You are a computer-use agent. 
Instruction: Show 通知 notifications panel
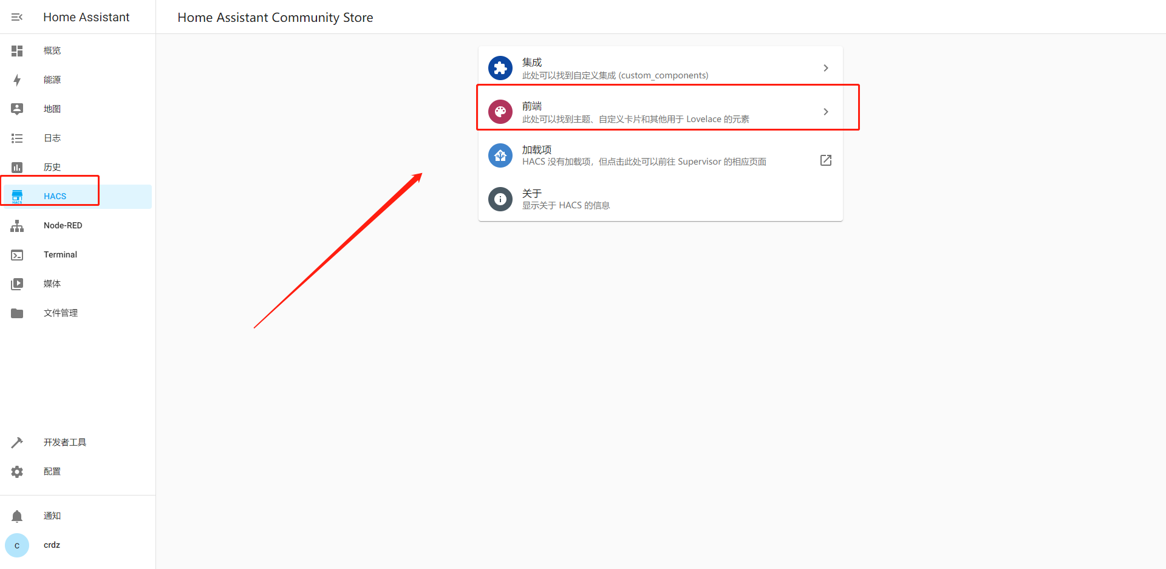pos(52,516)
